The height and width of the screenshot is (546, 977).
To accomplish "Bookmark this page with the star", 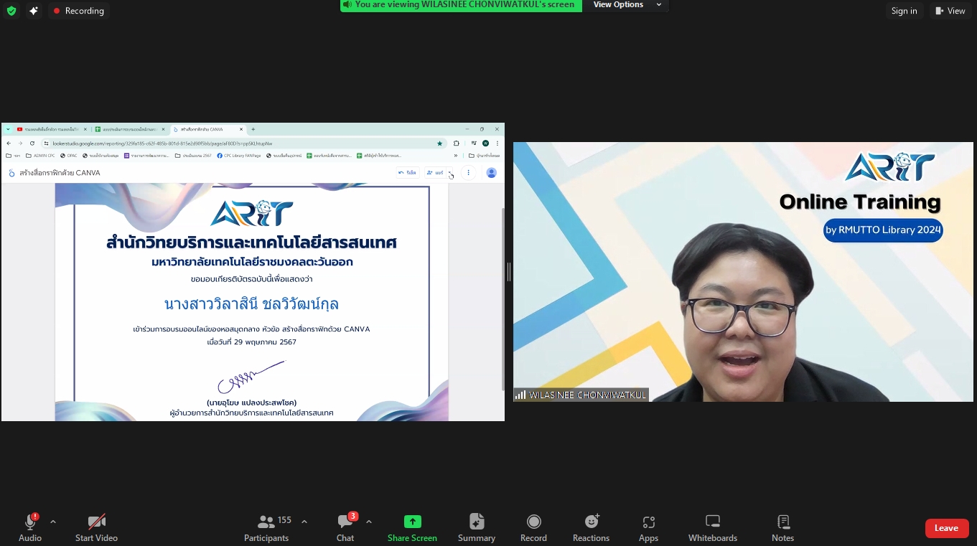I will (x=439, y=143).
